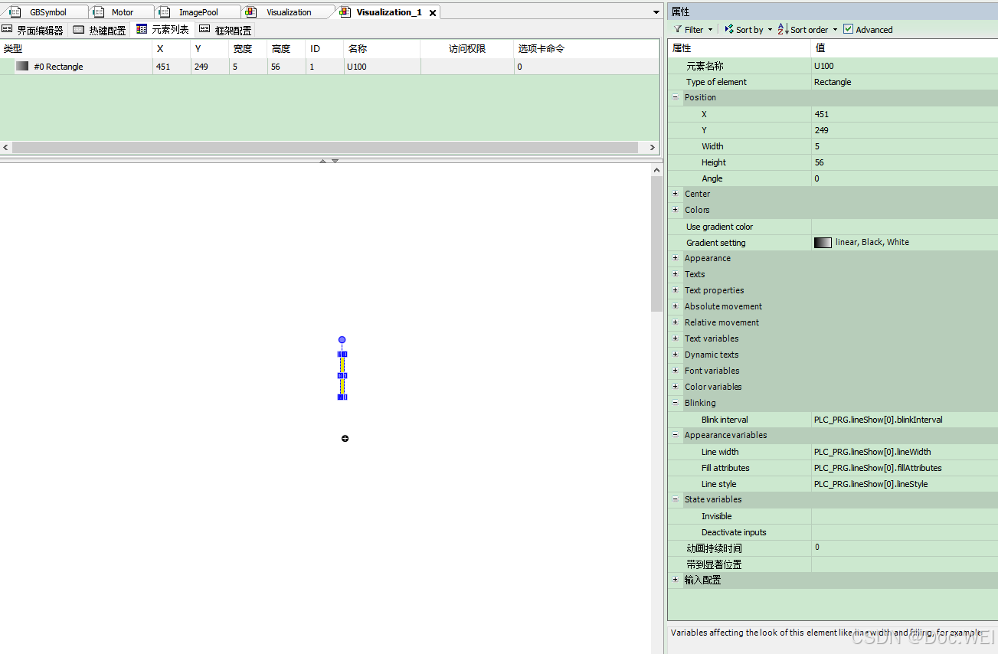Edit the Angle value field
This screenshot has height=654, width=998.
point(905,178)
